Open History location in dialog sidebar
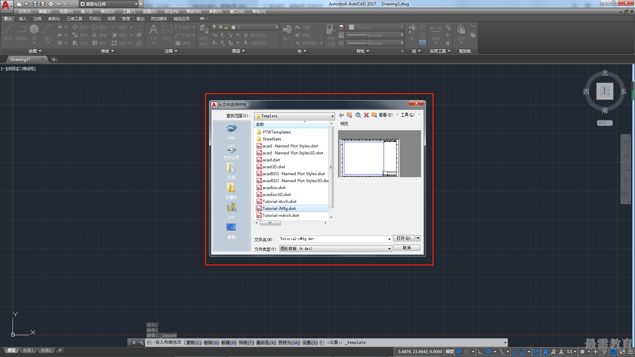635x357 pixels. pos(231,151)
